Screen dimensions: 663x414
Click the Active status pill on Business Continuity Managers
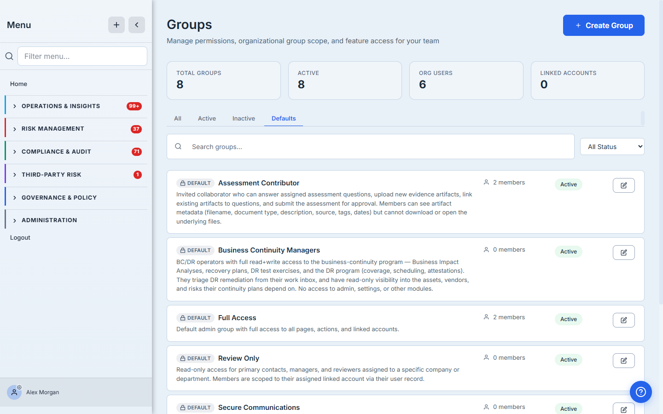pyautogui.click(x=569, y=252)
